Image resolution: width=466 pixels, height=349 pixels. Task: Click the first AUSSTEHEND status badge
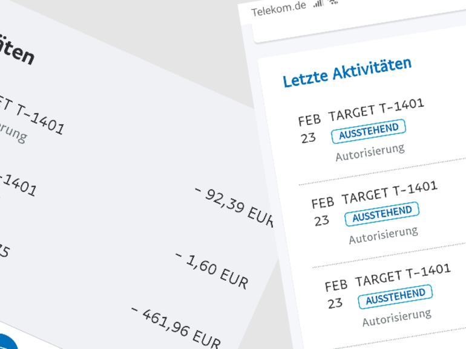[x=368, y=131]
